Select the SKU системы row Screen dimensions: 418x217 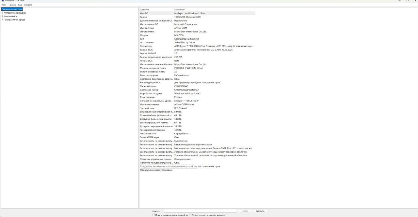pyautogui.click(x=197, y=43)
